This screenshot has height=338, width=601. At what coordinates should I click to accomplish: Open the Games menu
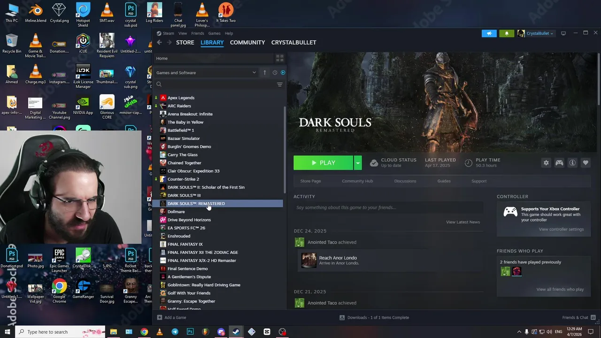pyautogui.click(x=214, y=33)
